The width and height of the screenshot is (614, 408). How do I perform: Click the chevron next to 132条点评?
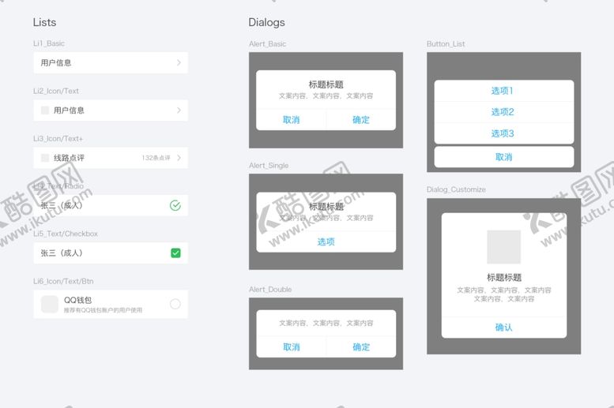click(179, 158)
